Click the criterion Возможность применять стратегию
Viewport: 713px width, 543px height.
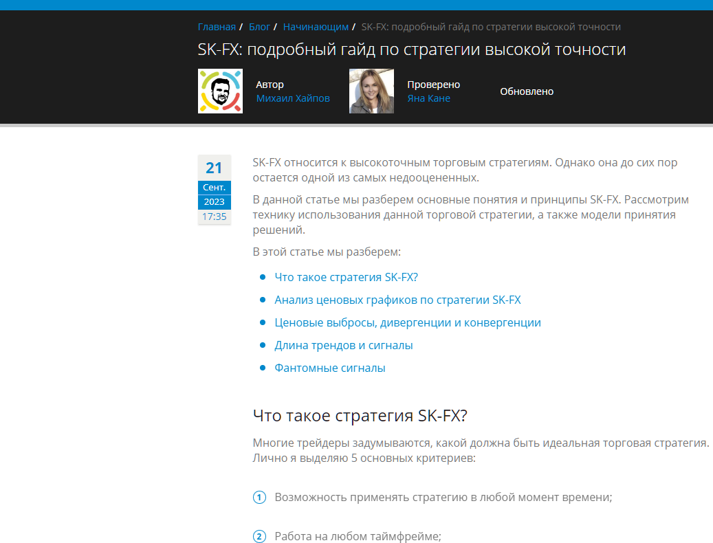[443, 497]
